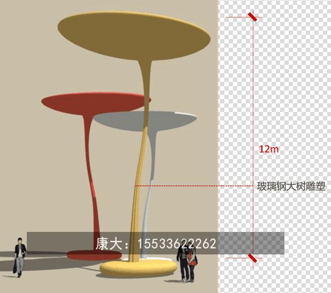Select the red base disc

tap(80, 254)
